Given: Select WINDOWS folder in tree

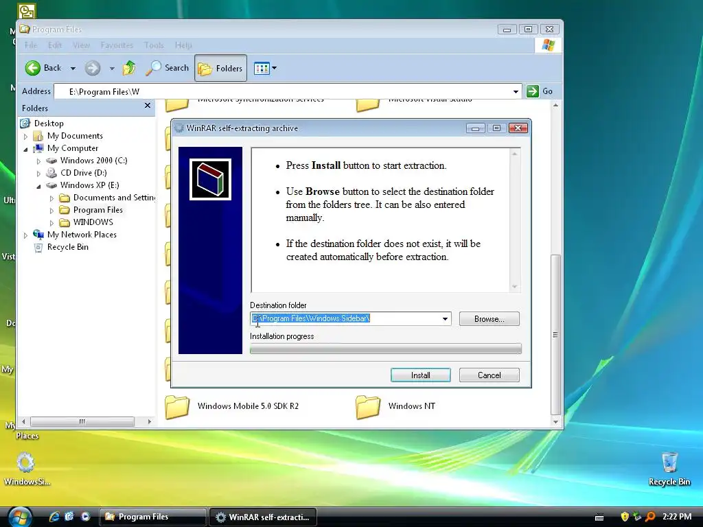Looking at the screenshot, I should tap(93, 222).
